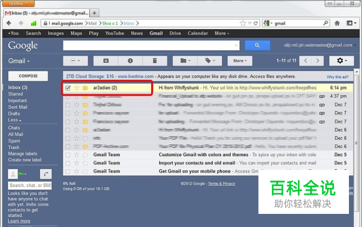Open the Select checkbox dropdown
362x227 pixels.
tap(75, 61)
